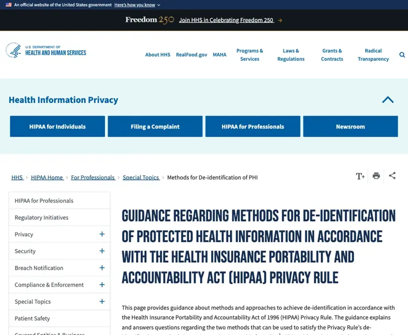Click the HIPAA Home breadcrumb link
The image size is (408, 335).
pyautogui.click(x=47, y=177)
